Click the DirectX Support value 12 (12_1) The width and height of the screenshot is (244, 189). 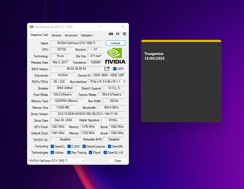pos(114,88)
